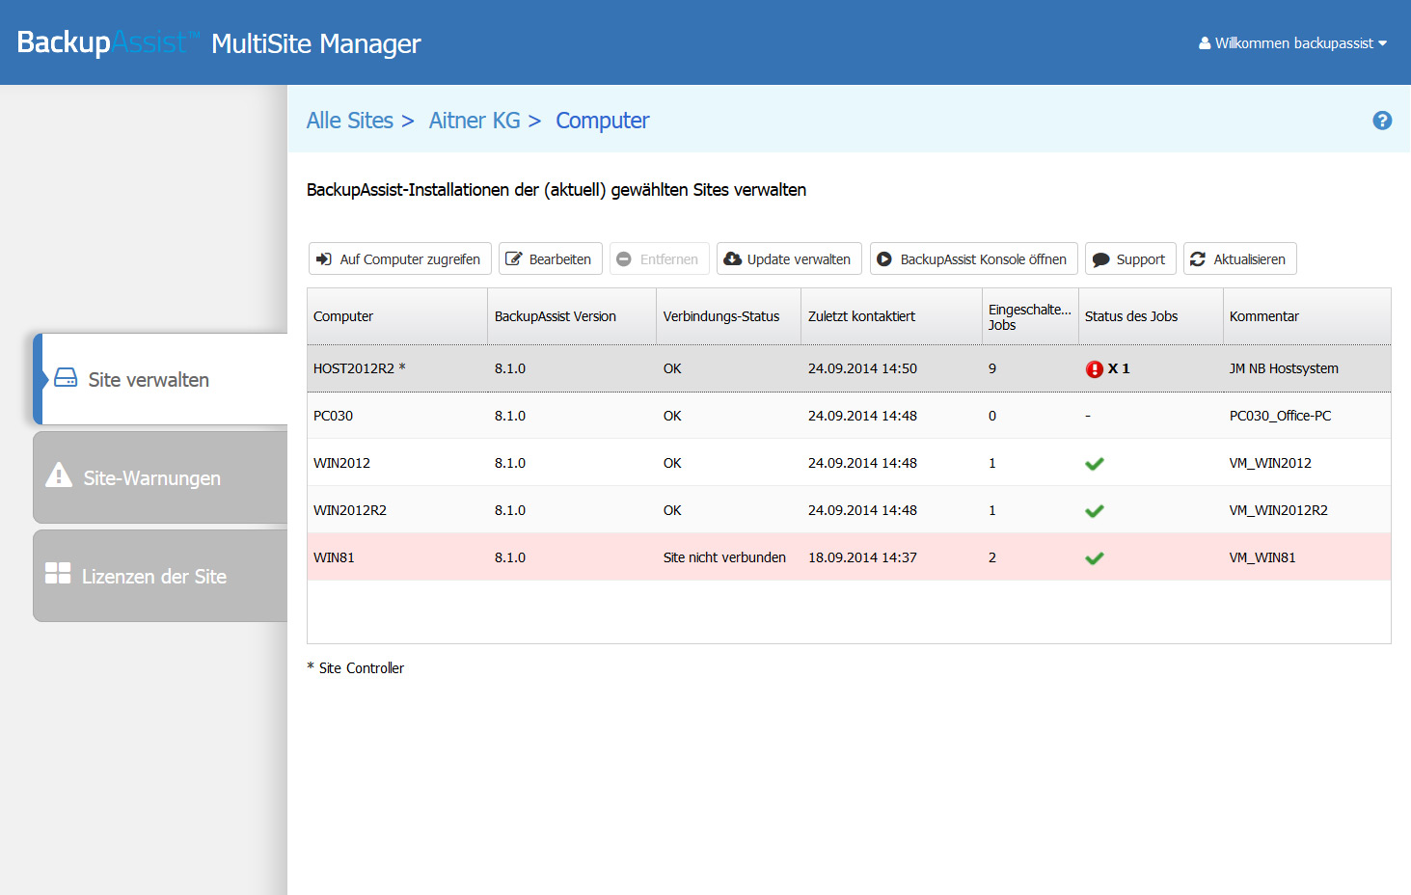Screen dimensions: 1411x895
Task: Open the help question mark icon
Action: pos(1382,121)
